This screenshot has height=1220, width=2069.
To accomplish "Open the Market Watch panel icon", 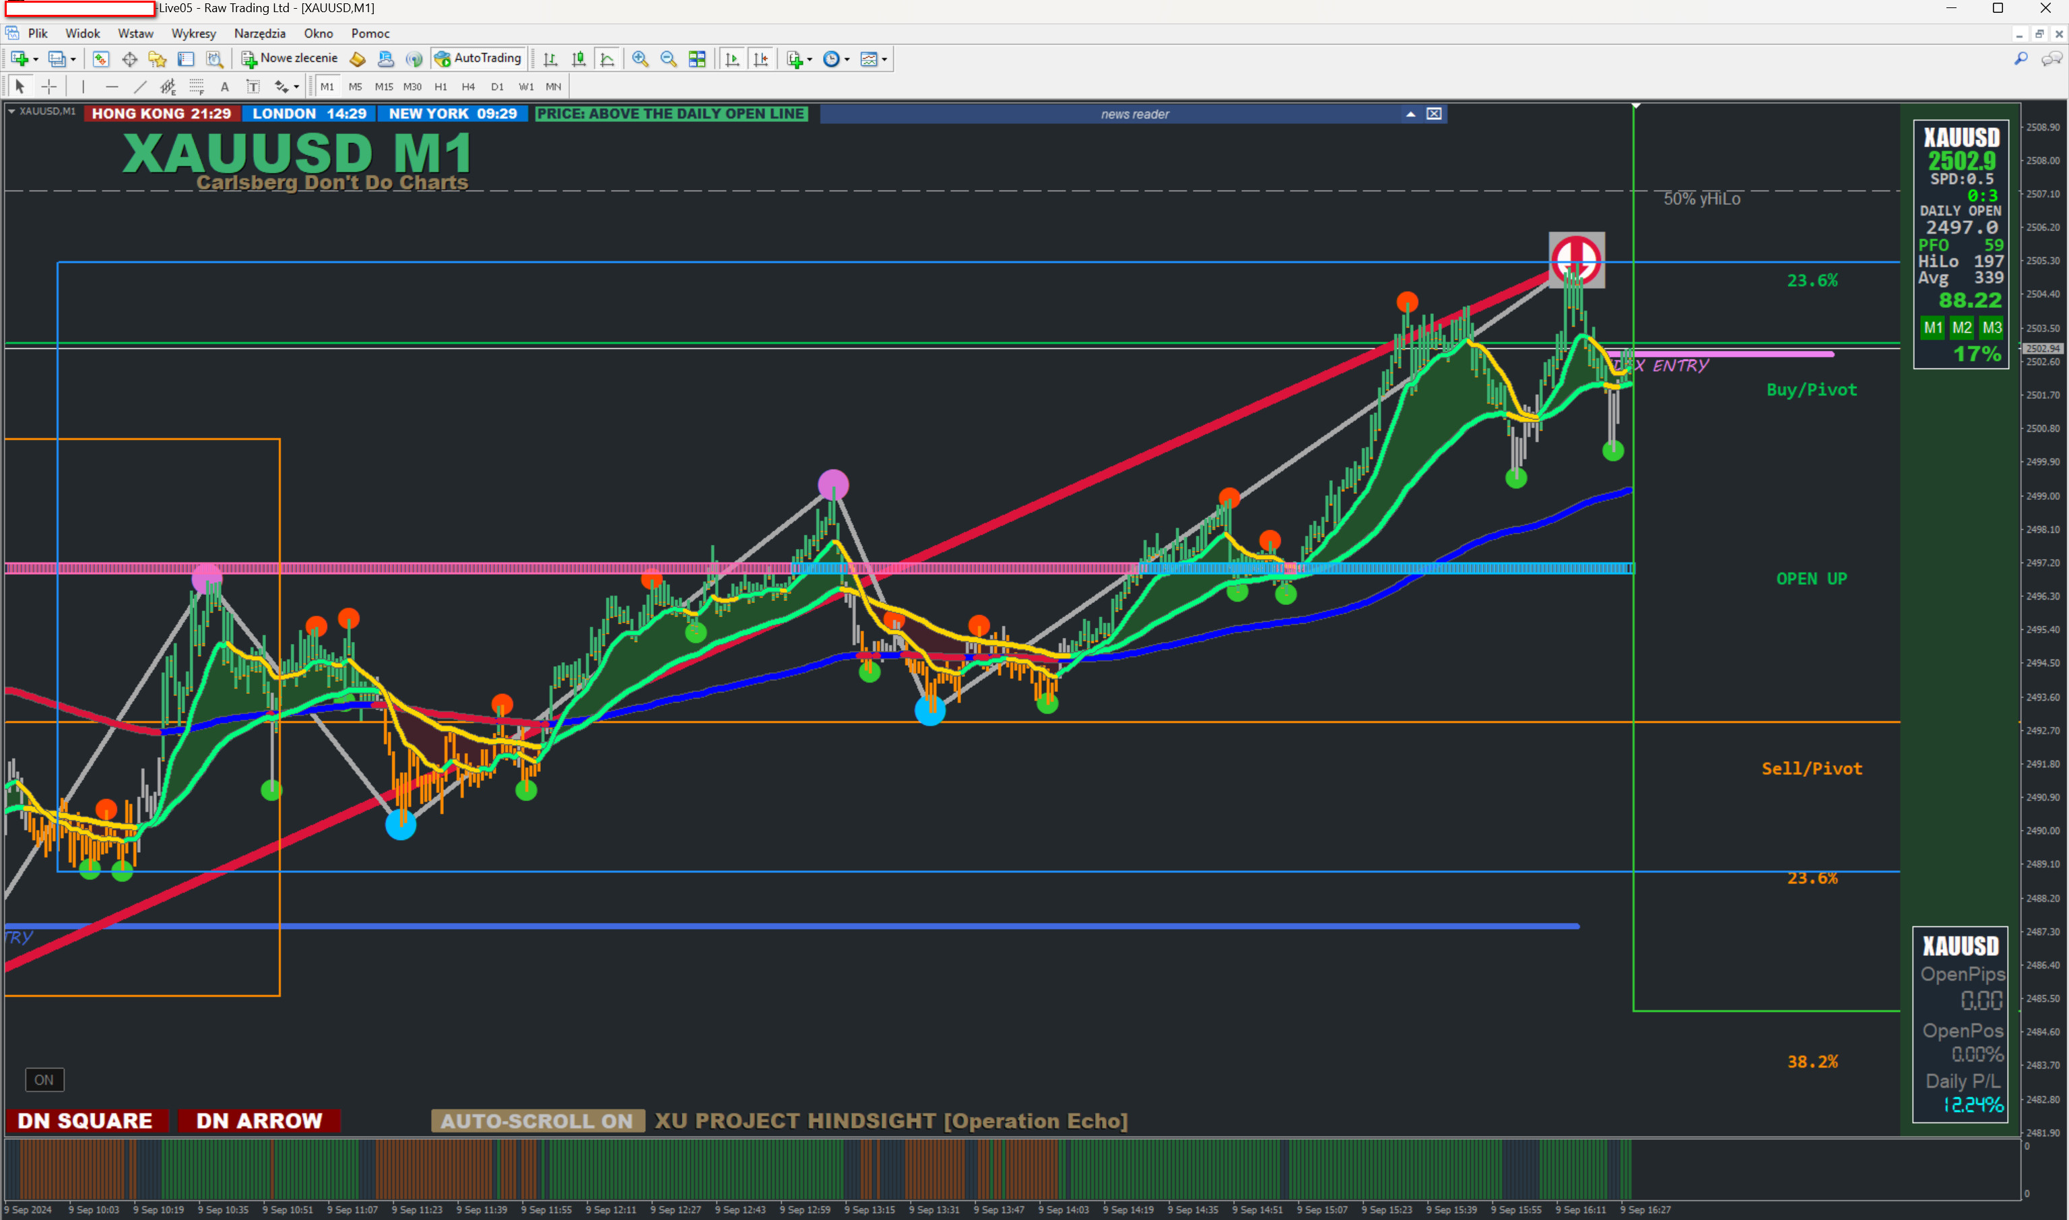I will click(x=100, y=59).
